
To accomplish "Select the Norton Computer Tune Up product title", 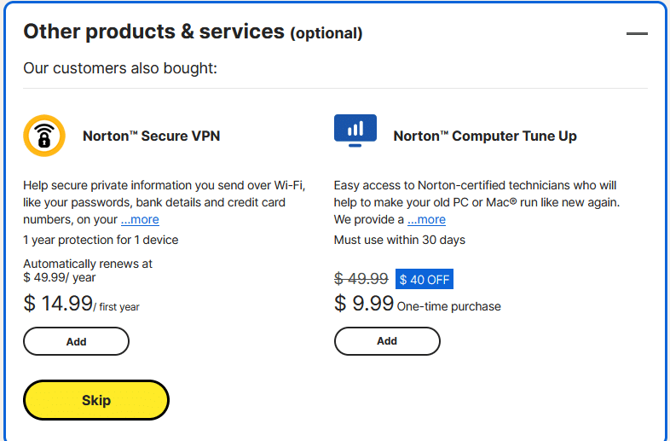I will click(485, 136).
